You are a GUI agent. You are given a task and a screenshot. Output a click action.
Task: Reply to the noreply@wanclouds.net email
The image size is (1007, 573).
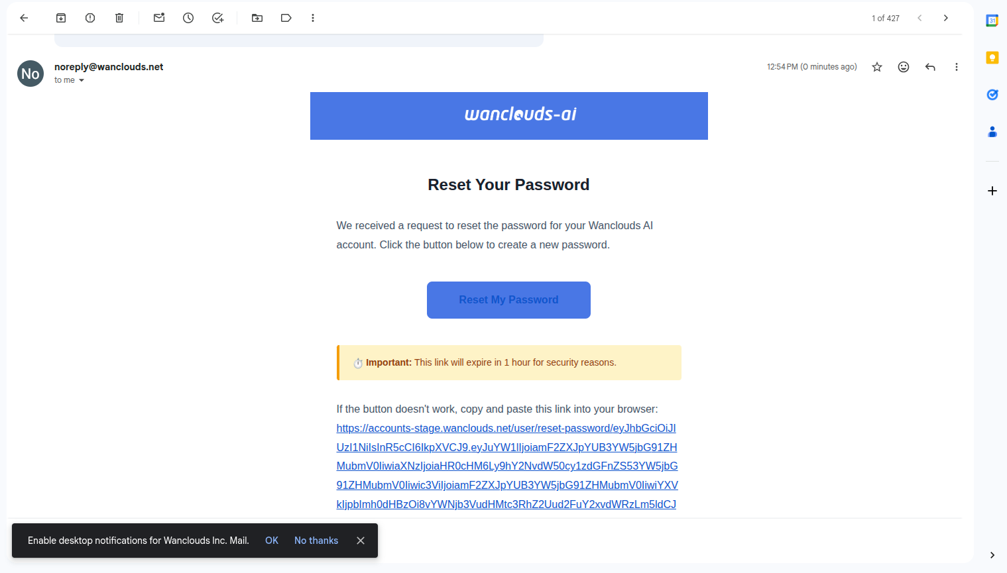[930, 67]
